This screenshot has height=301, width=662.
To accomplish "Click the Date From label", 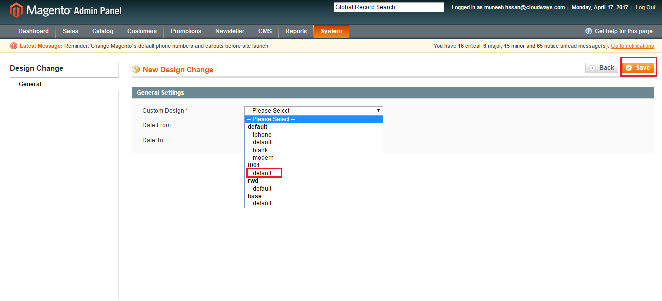I will click(156, 125).
